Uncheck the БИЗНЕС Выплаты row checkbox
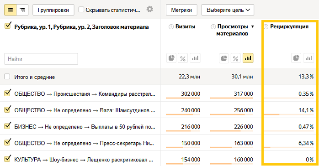319x166 pixels. pos(7,126)
